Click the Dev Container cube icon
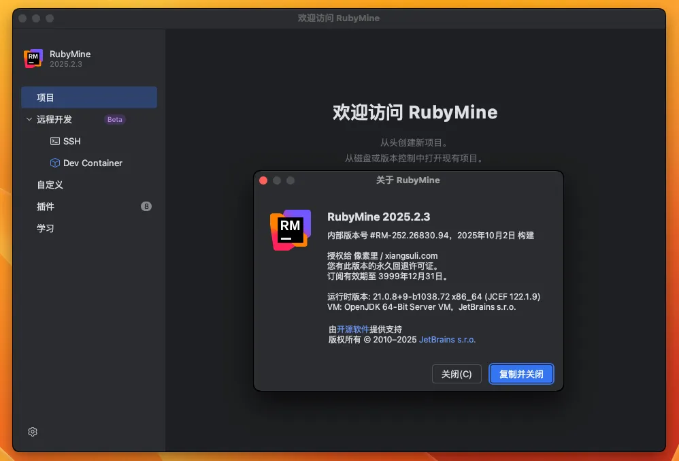 pos(55,163)
